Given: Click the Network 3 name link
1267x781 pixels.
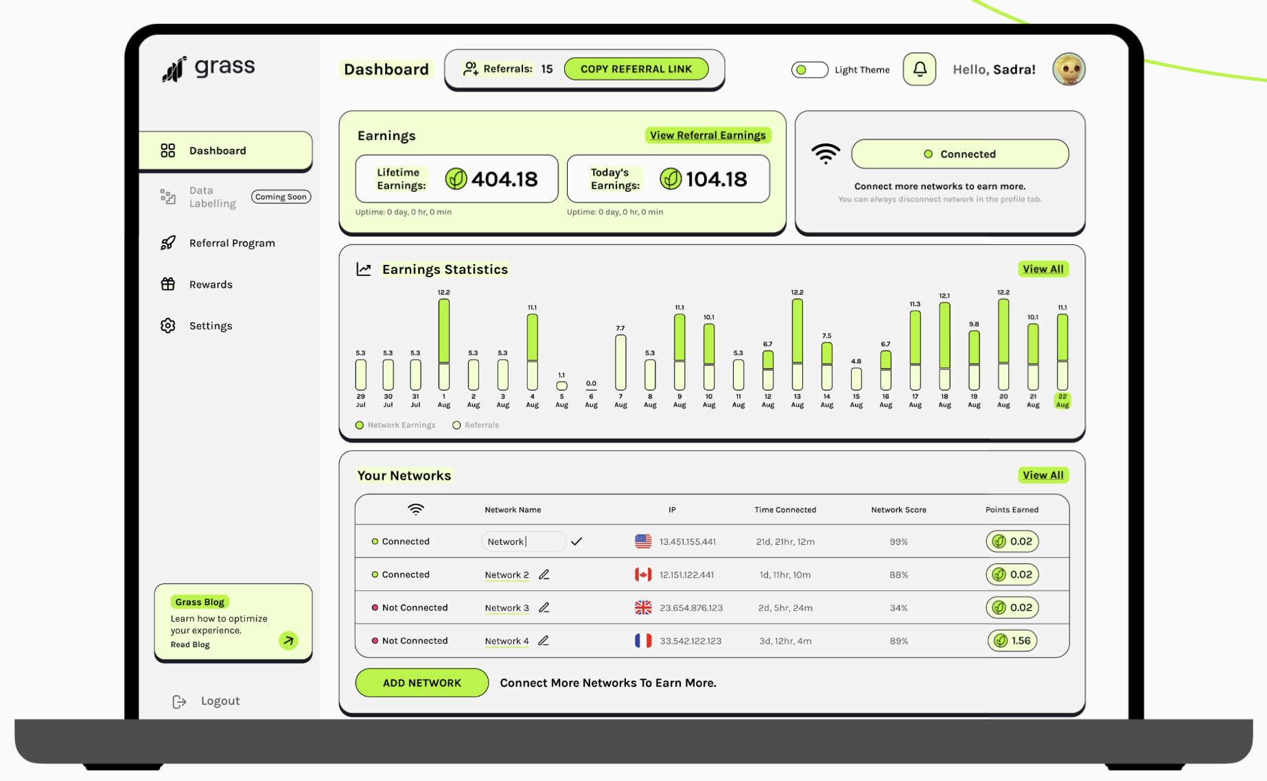Looking at the screenshot, I should pyautogui.click(x=507, y=608).
